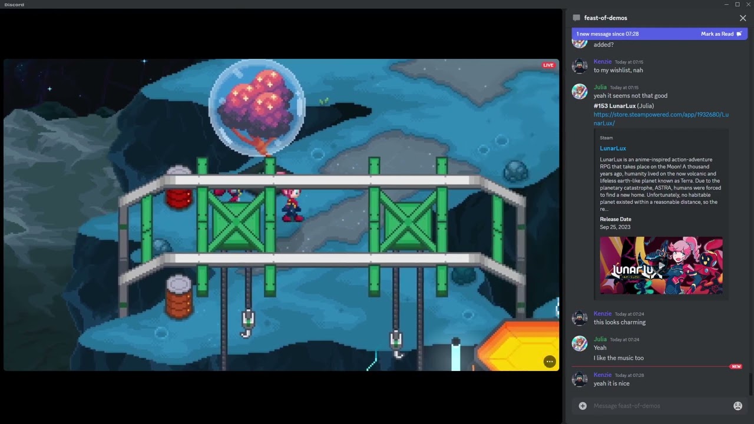Open the emoji picker icon
Image resolution: width=754 pixels, height=424 pixels.
coord(738,406)
